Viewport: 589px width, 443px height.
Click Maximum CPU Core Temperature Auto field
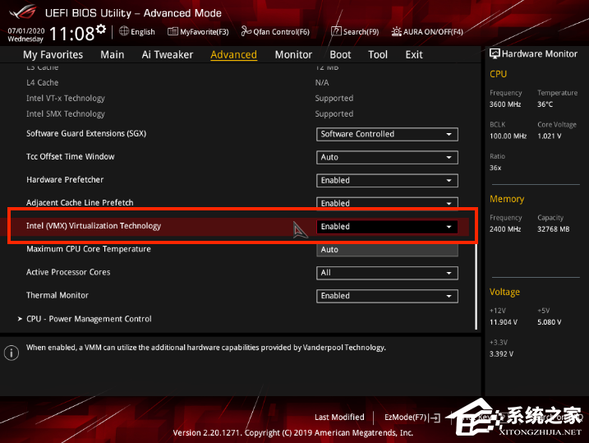pos(387,250)
